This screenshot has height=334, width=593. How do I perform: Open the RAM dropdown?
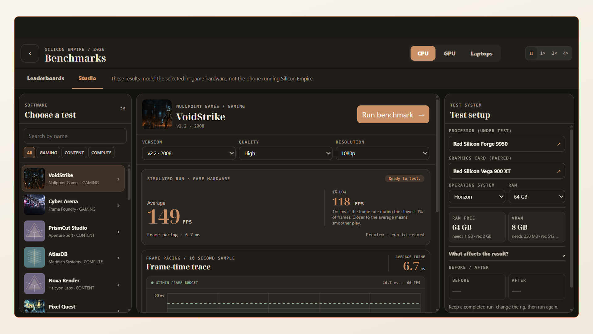point(537,197)
